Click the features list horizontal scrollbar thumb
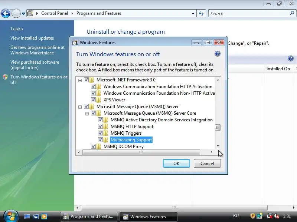The image size is (297, 222). pyautogui.click(x=141, y=152)
